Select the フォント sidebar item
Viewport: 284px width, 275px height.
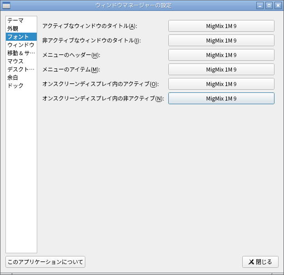[x=21, y=37]
